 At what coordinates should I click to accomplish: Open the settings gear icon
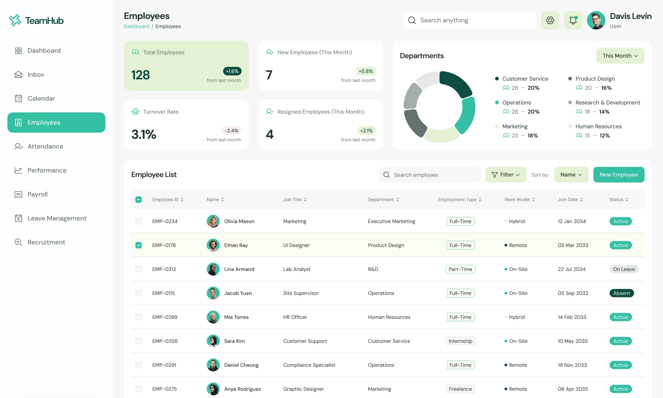tap(550, 20)
